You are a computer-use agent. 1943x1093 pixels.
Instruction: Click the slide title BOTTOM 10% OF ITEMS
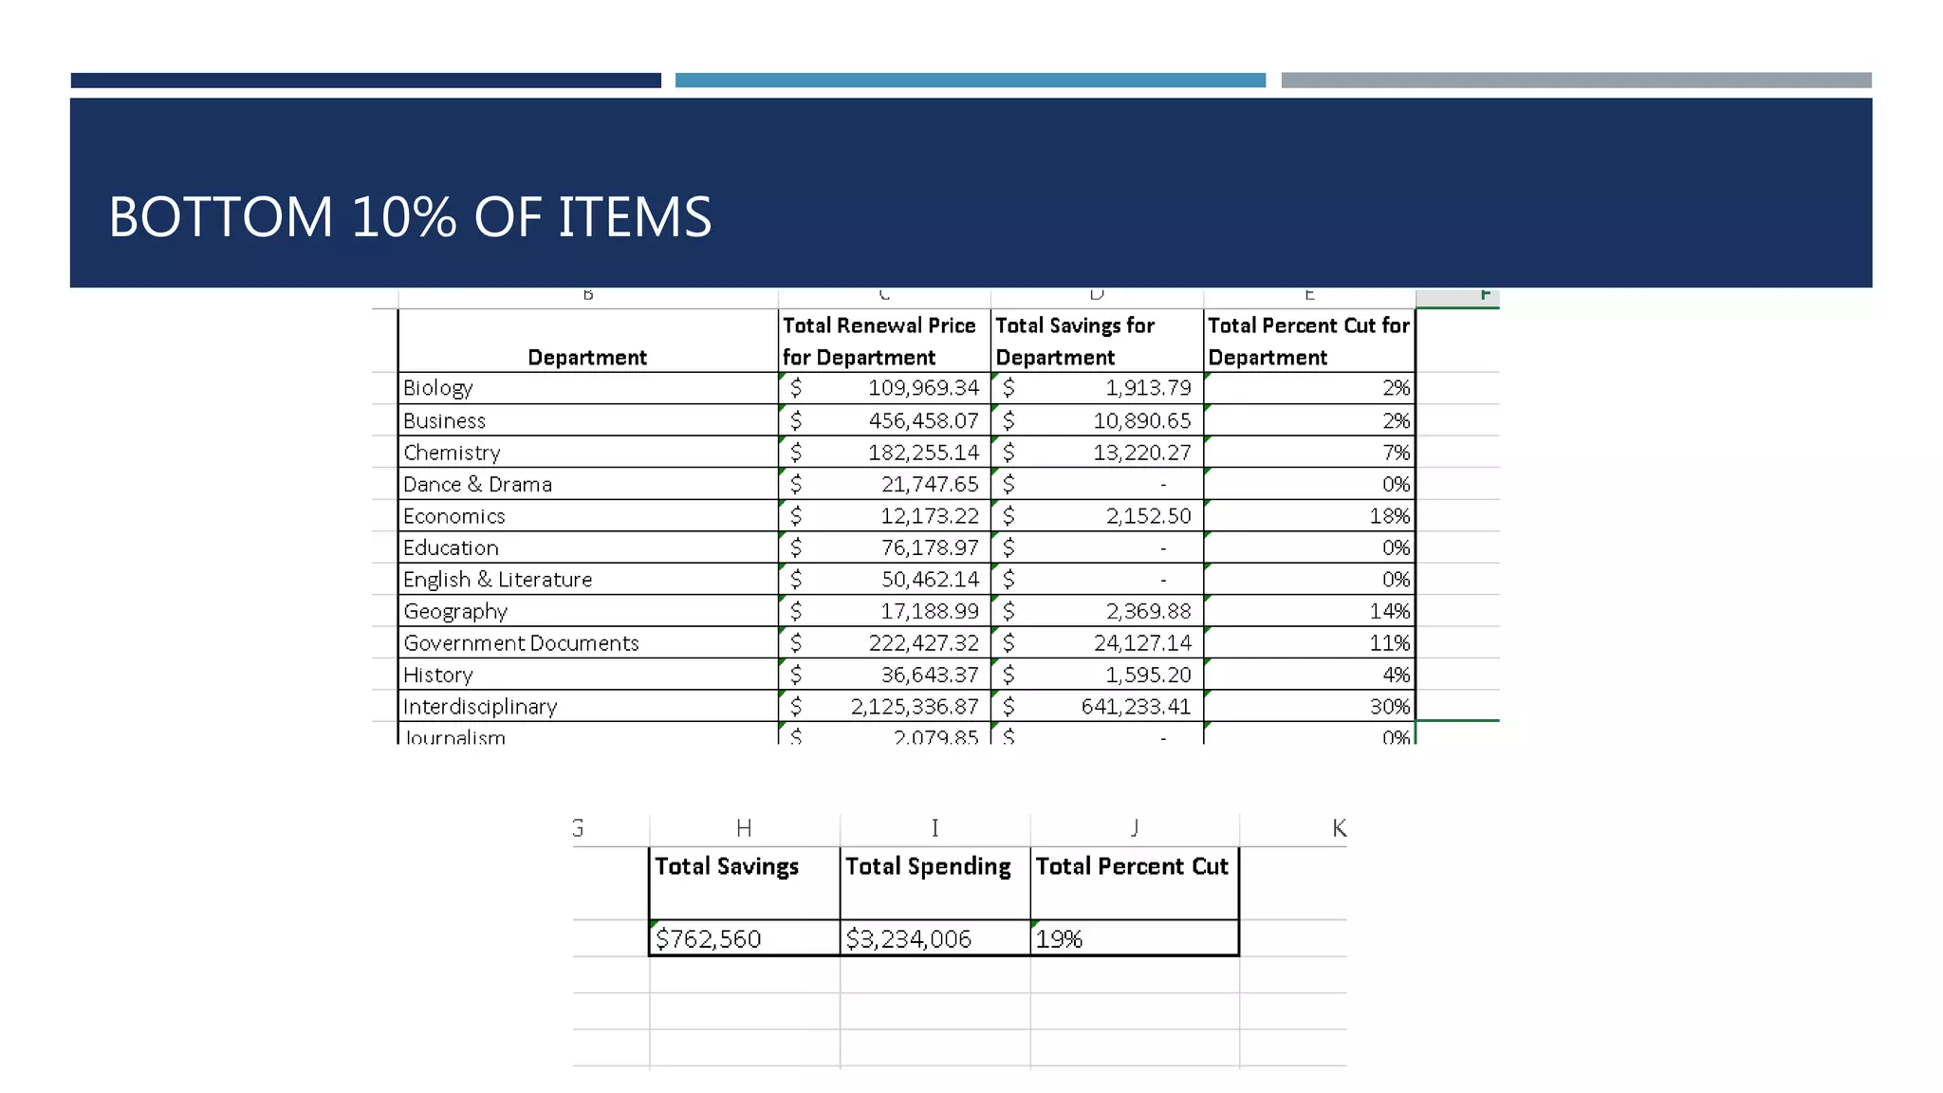click(410, 216)
